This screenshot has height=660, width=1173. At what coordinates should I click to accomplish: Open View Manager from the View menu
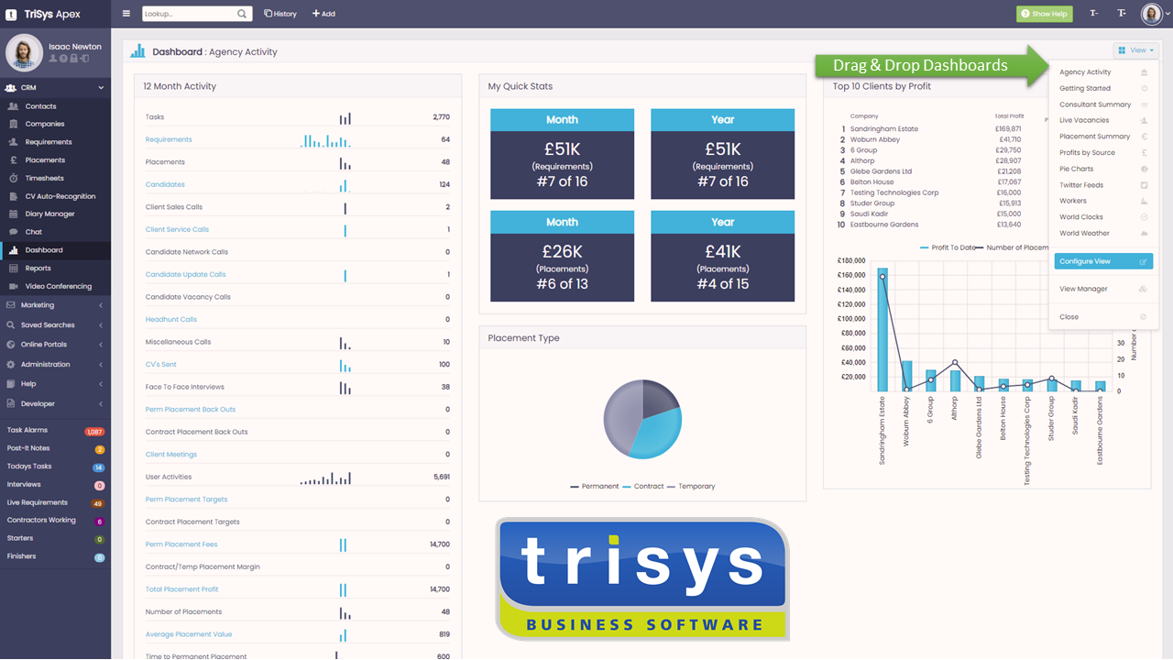point(1103,289)
